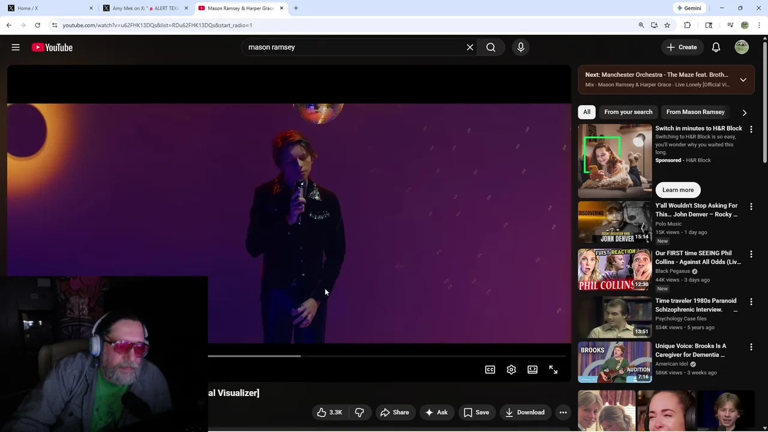
Task: Click inside the YouTube search field
Action: pyautogui.click(x=354, y=47)
